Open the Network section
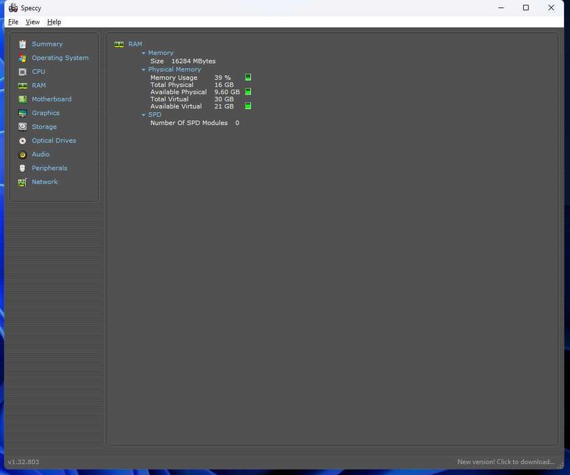Screen dimensions: 570x475 45,182
